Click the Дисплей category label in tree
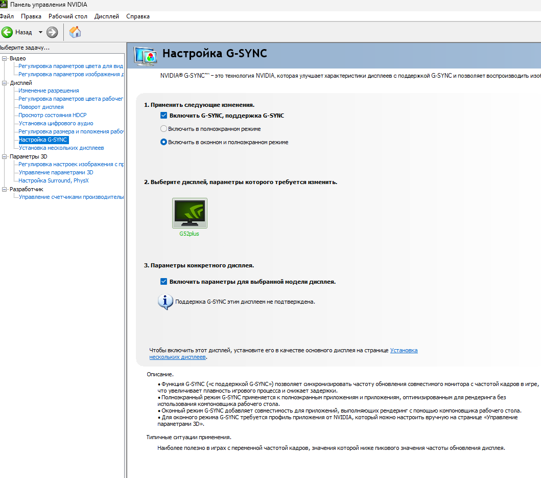Screen dimensions: 541x478 click(x=21, y=83)
